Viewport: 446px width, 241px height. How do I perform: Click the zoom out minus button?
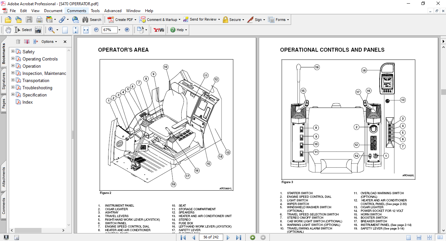[96, 30]
